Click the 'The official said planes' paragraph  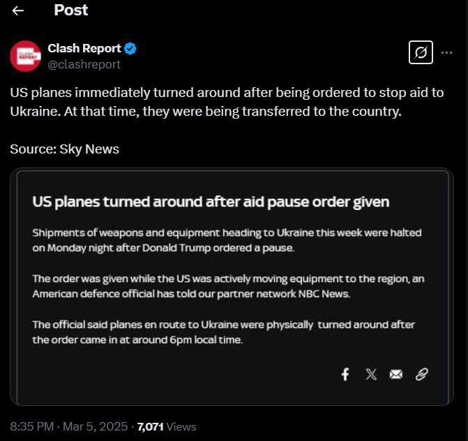click(225, 332)
